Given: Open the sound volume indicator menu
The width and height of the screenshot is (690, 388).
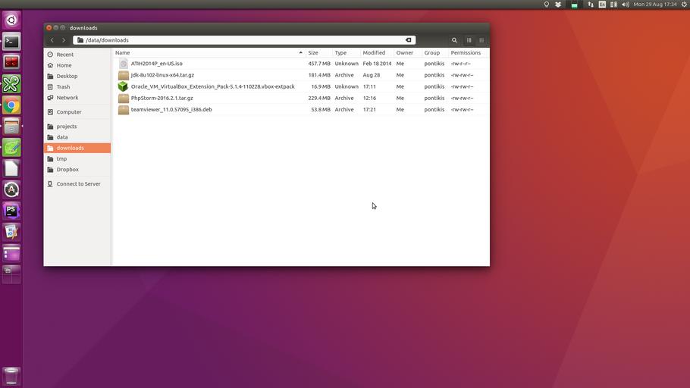Looking at the screenshot, I should [x=626, y=5].
